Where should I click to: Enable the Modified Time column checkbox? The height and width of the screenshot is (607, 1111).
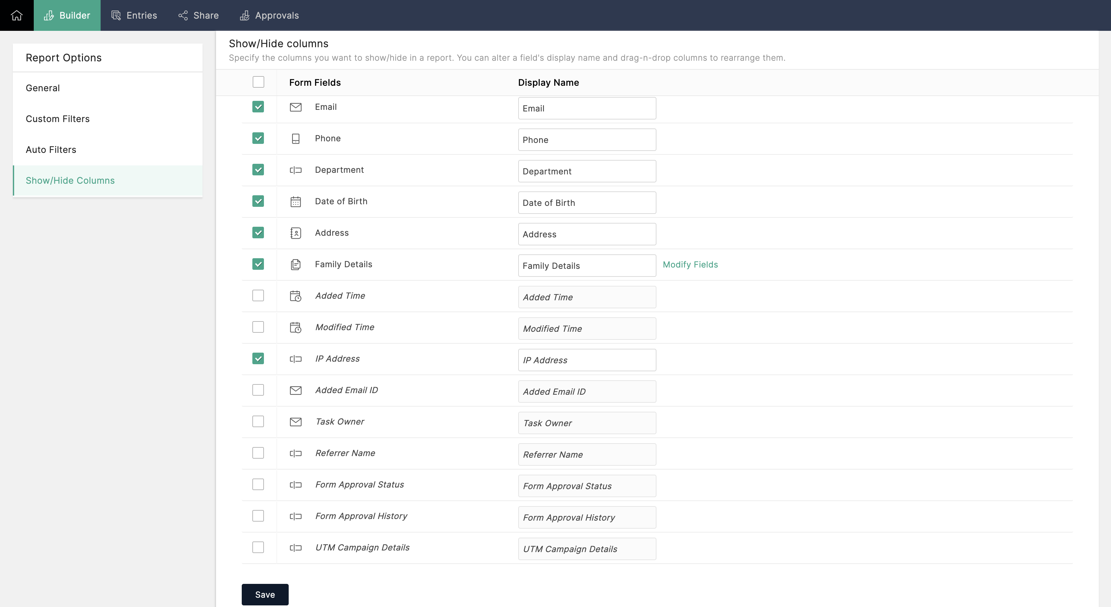(258, 327)
